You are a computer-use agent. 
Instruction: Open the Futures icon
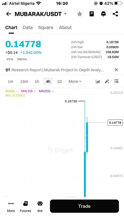(25, 207)
